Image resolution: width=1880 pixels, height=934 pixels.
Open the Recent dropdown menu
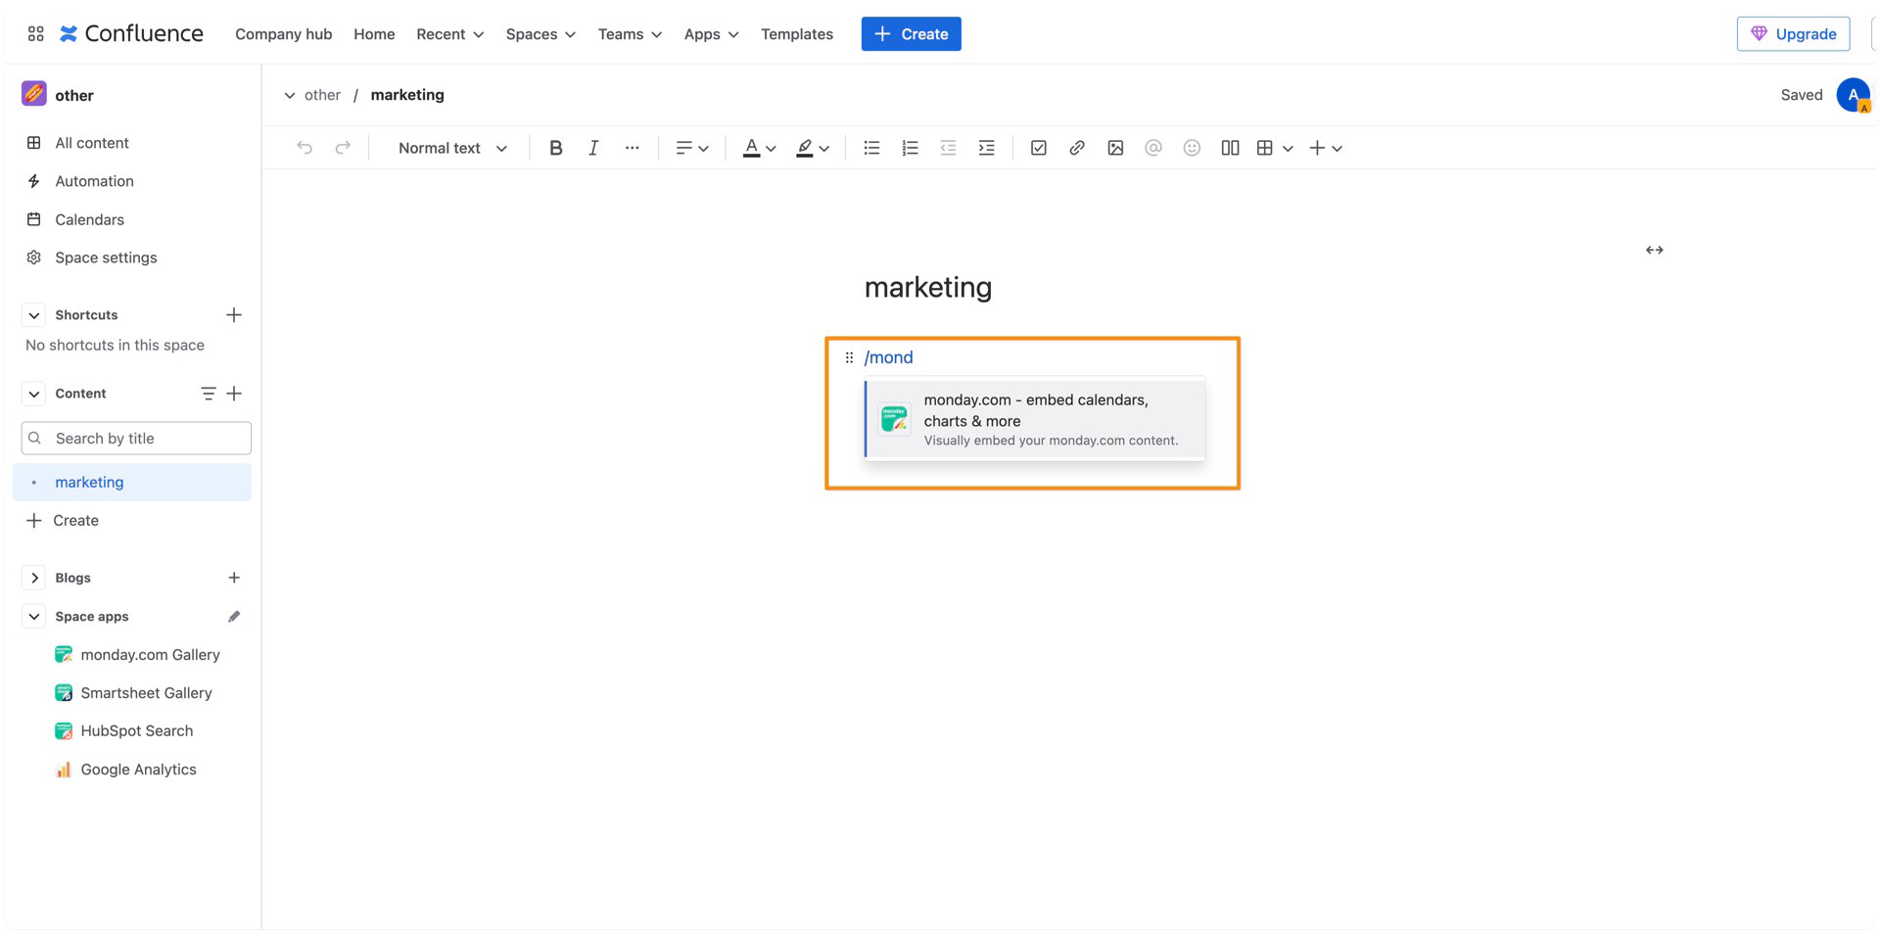(449, 33)
